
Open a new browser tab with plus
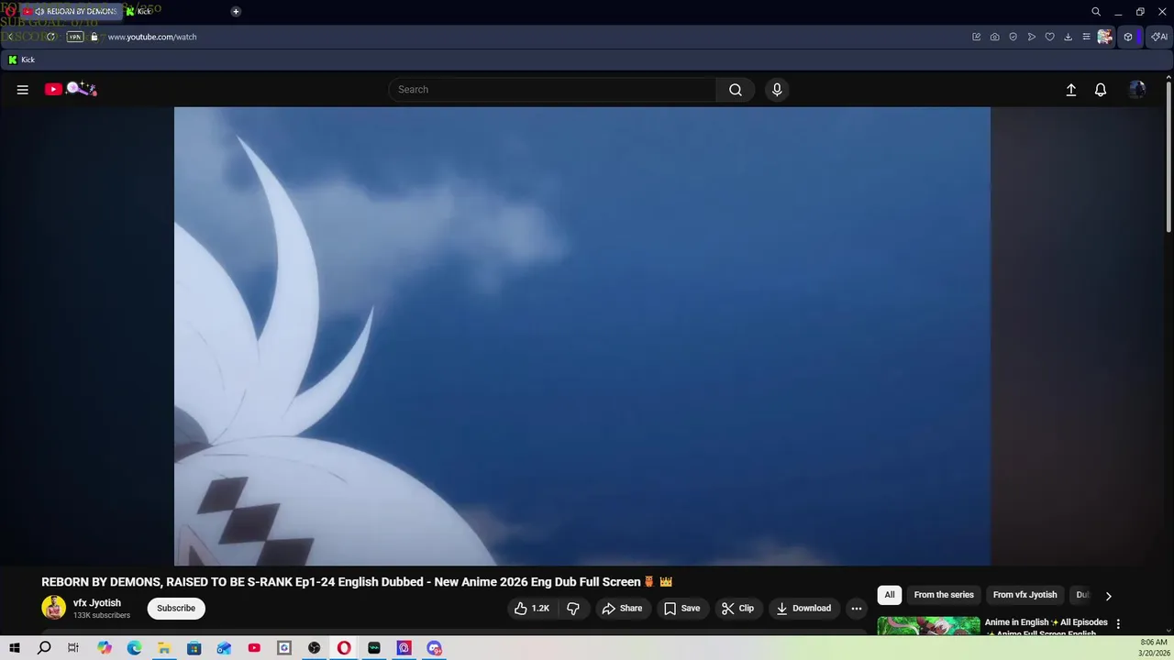coord(236,12)
